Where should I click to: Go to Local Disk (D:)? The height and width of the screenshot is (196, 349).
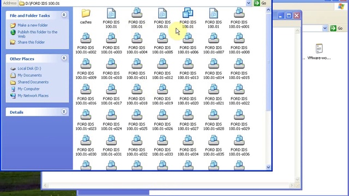point(29,69)
